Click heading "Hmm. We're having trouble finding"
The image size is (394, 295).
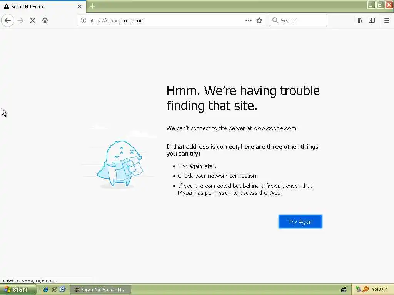(243, 98)
